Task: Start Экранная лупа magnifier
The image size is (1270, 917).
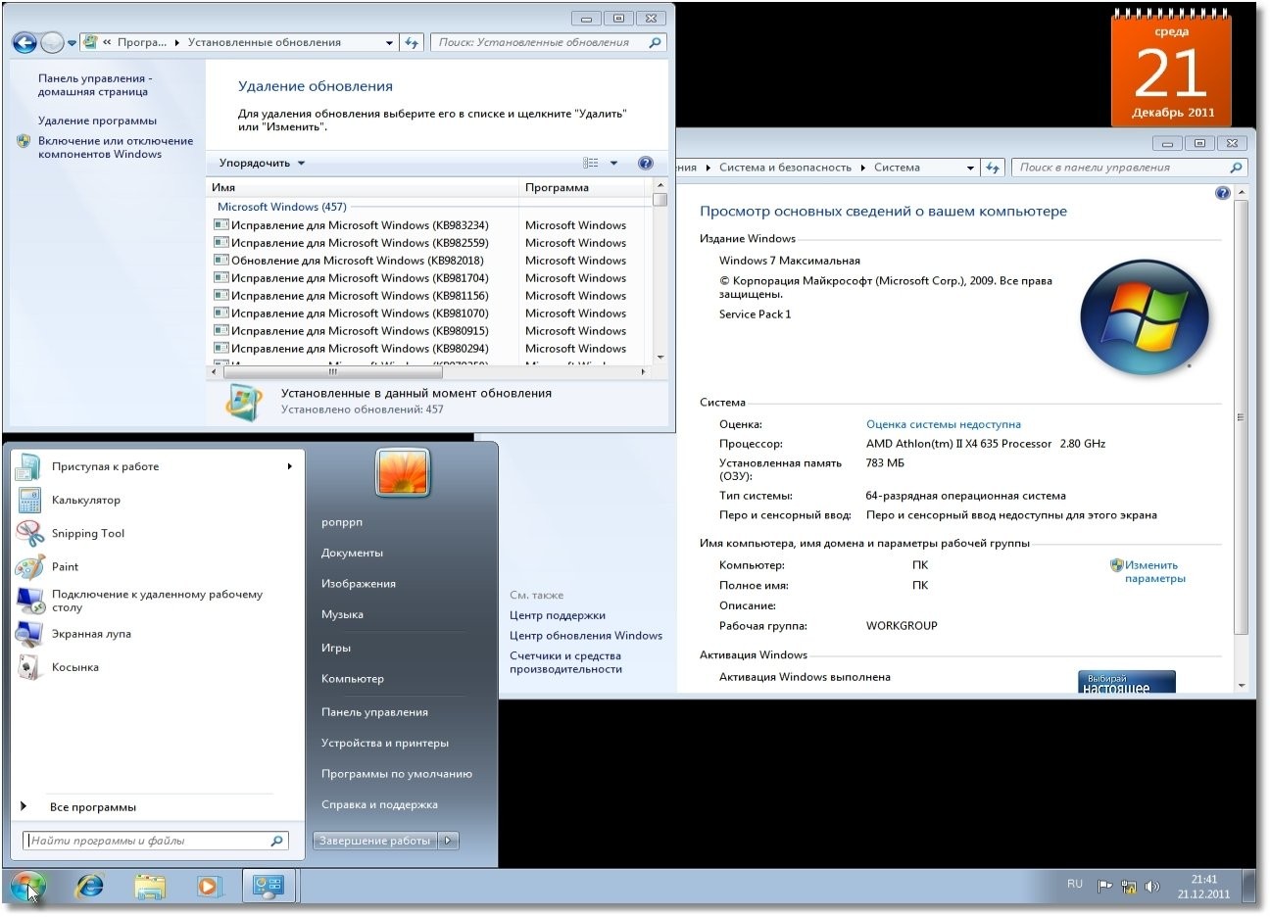Action: pyautogui.click(x=91, y=634)
